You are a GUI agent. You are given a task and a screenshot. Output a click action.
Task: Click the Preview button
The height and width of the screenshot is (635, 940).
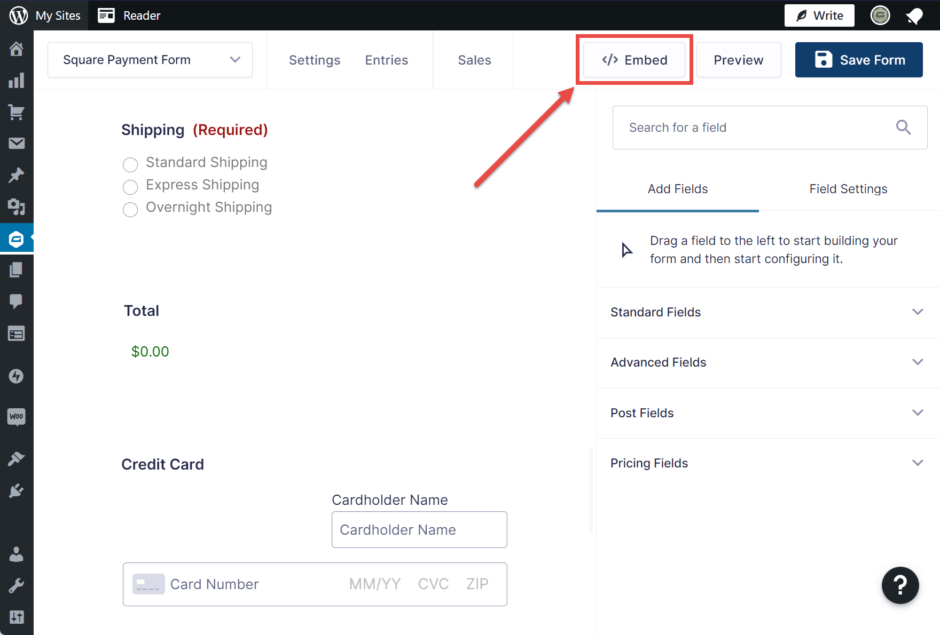coord(739,60)
